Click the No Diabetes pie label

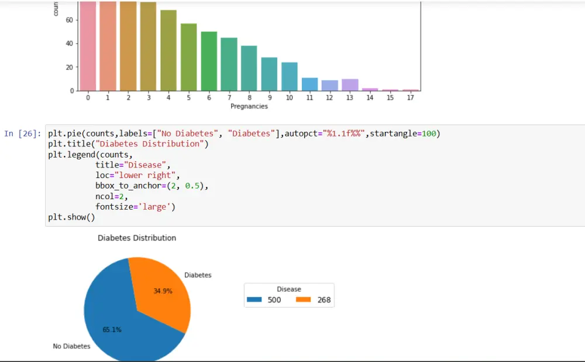(71, 346)
